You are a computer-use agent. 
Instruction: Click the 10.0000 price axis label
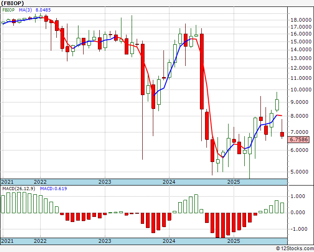tap(301, 90)
